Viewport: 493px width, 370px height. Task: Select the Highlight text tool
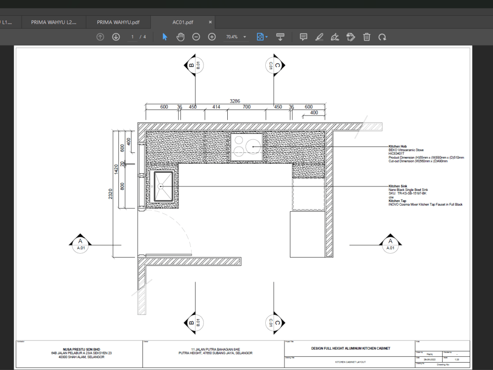click(319, 37)
